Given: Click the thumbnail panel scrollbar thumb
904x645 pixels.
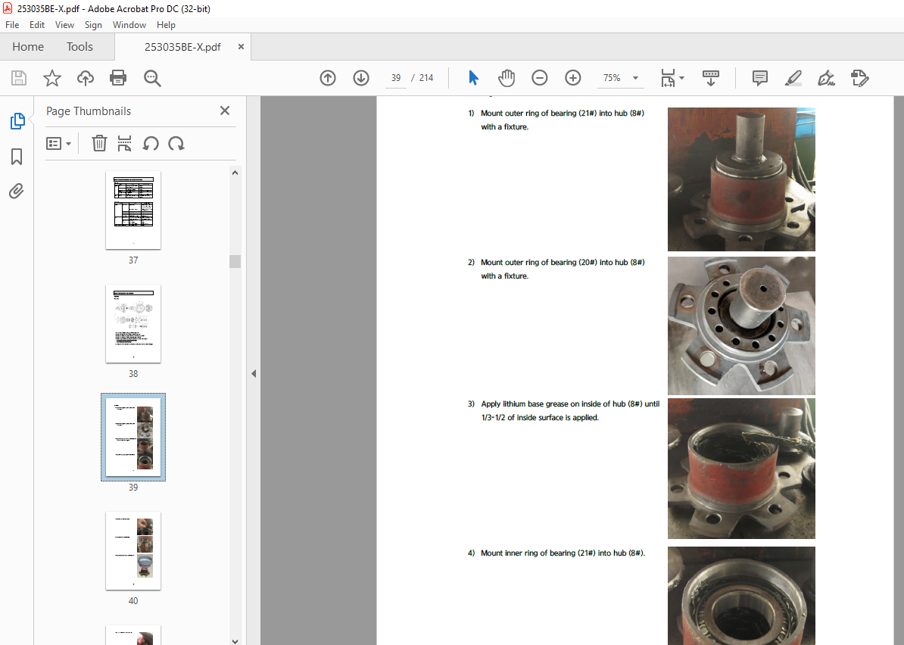Looking at the screenshot, I should [x=235, y=262].
